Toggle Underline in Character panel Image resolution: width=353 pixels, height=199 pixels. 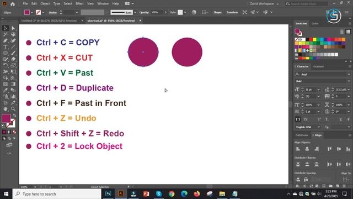tap(341, 119)
